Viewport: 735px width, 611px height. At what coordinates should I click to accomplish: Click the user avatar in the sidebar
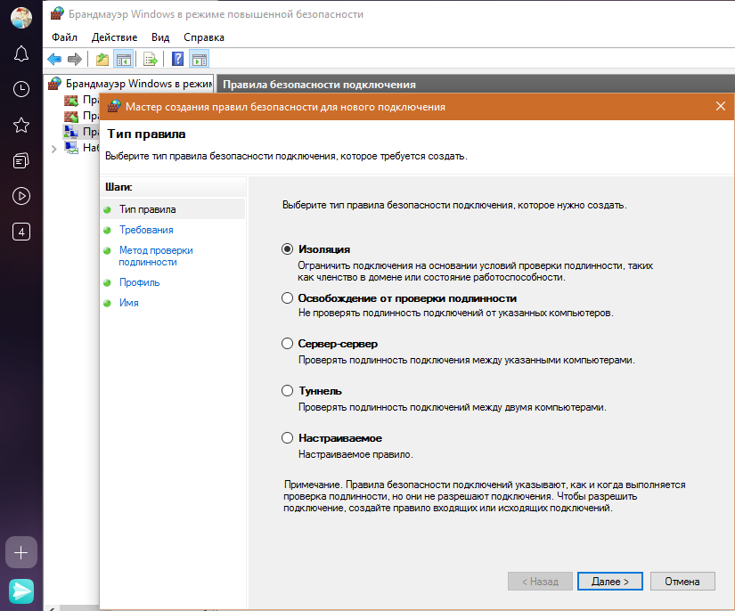coord(21,18)
